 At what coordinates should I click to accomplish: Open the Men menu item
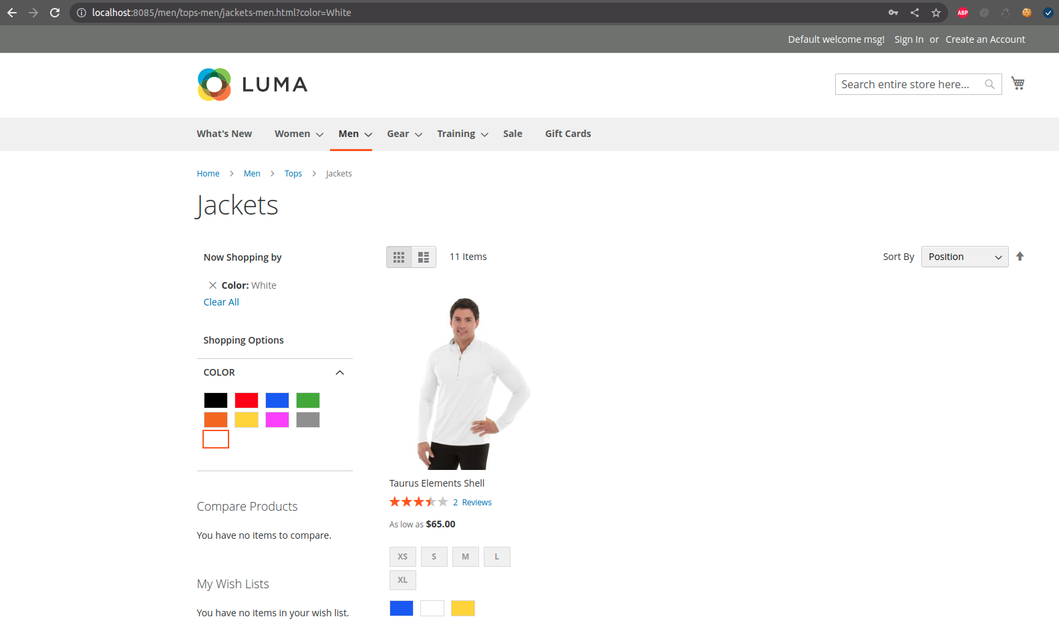349,134
